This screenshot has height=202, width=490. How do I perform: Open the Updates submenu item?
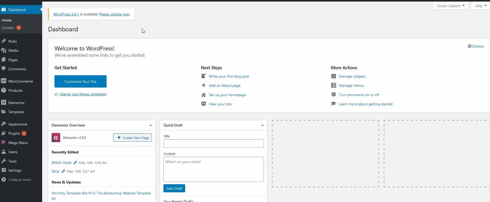click(x=8, y=28)
